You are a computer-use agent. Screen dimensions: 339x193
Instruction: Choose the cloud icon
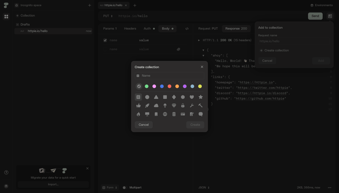pyautogui.click(x=156, y=106)
